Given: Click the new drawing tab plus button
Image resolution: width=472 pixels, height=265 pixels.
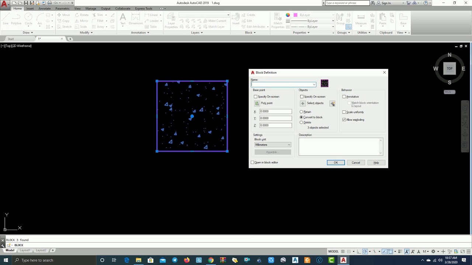Looking at the screenshot, I should (70, 39).
